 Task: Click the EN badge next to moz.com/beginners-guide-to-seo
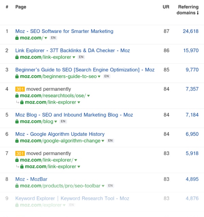[106, 76]
